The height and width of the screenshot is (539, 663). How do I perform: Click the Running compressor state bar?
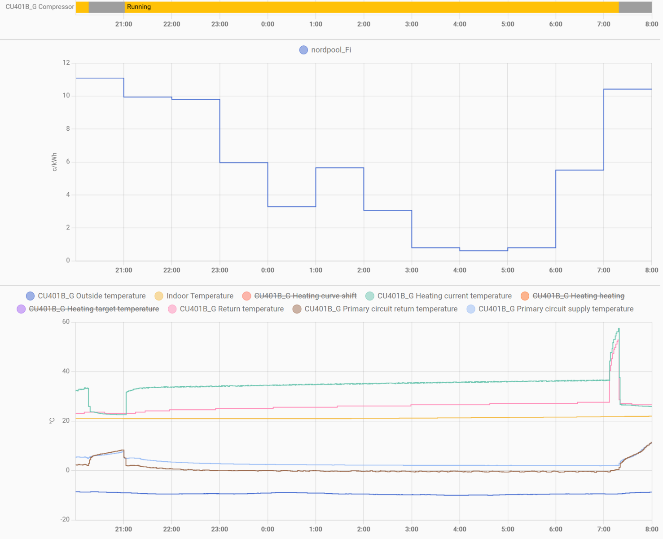371,7
